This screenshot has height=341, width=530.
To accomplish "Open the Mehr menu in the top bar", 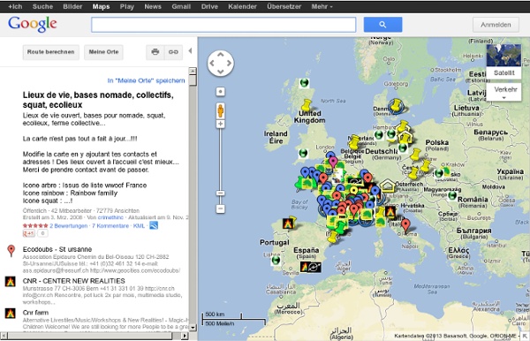I will point(322,6).
